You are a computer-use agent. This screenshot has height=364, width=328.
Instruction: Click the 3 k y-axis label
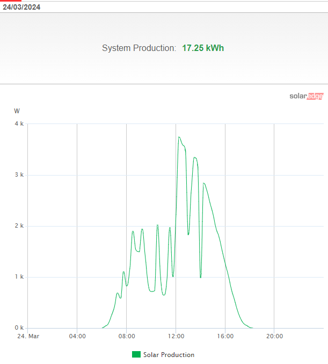19,175
